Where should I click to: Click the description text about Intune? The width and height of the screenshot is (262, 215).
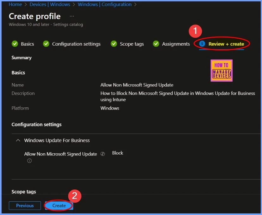coord(178,96)
